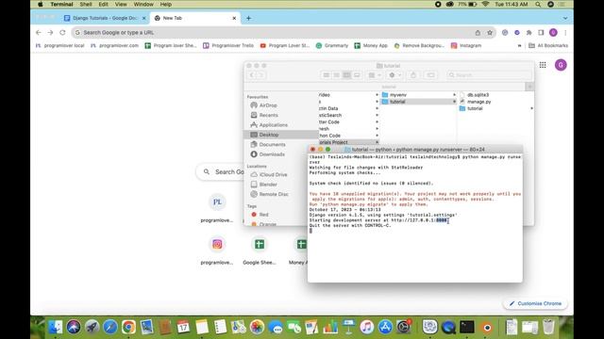Bookmark this tab with star icon

(490, 33)
